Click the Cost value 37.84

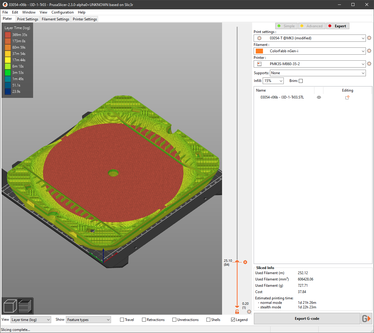pyautogui.click(x=302, y=292)
